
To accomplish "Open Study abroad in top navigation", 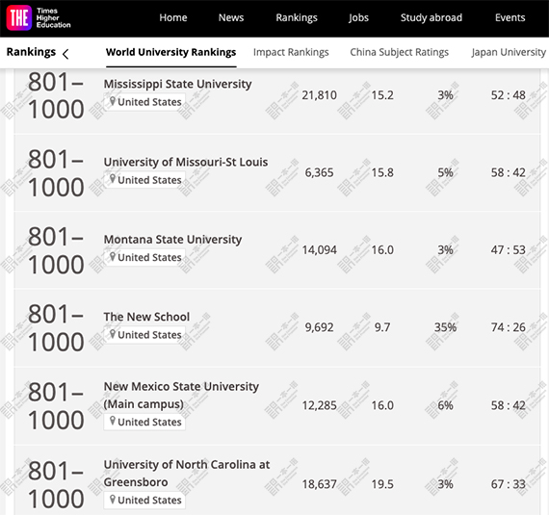I will 431,17.
